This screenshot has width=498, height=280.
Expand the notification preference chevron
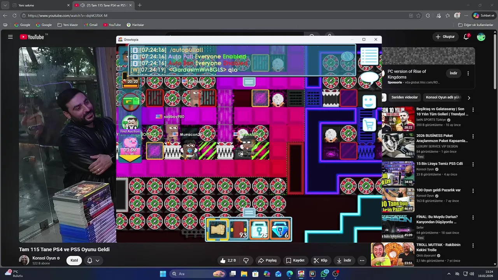[98, 261]
